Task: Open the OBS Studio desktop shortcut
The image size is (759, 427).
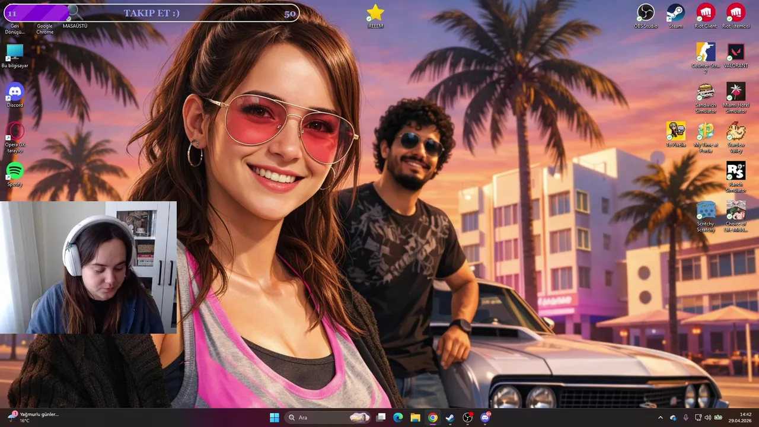Action: (646, 16)
